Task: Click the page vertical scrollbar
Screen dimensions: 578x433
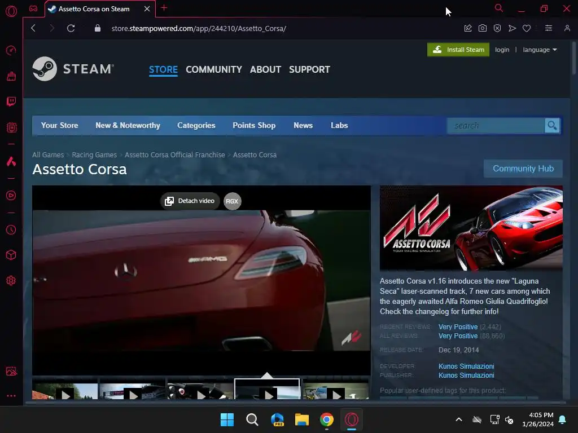Action: (x=573, y=57)
